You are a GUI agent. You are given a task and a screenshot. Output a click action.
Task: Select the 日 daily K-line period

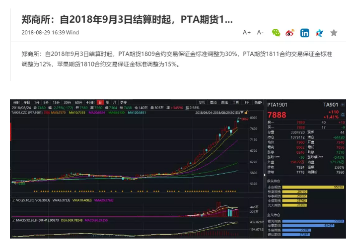[x=100, y=102]
